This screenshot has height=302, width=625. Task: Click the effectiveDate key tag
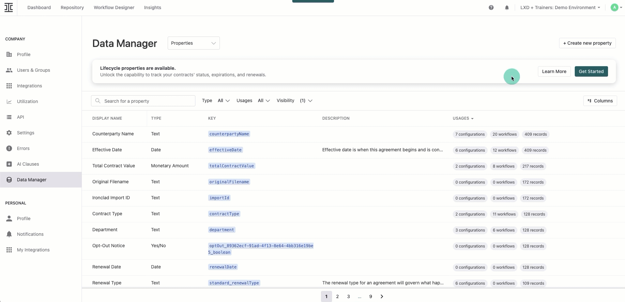pyautogui.click(x=225, y=150)
